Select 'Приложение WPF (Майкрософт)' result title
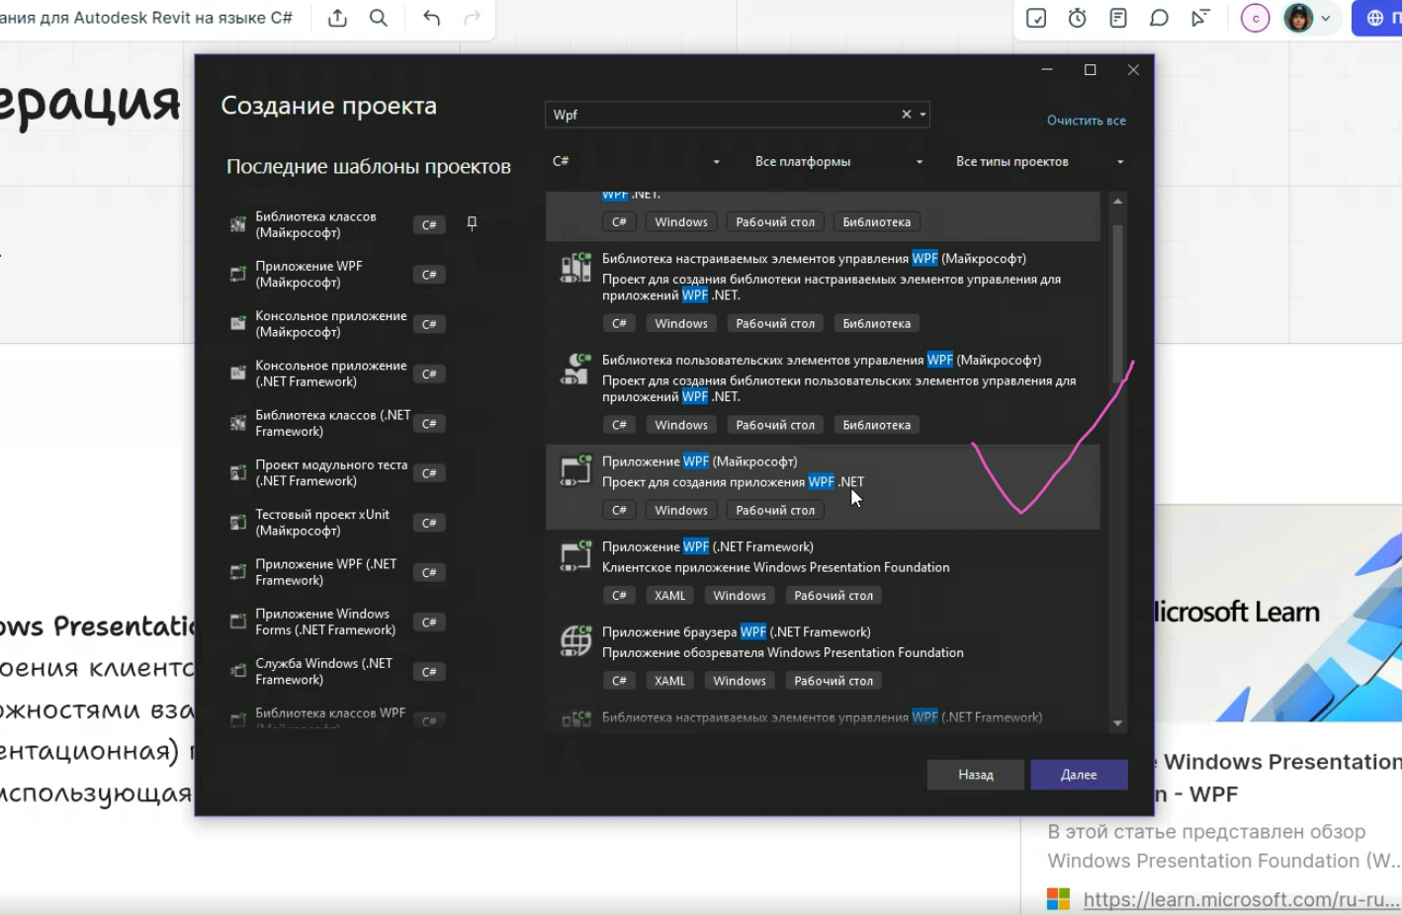Viewport: 1402px width, 915px height. point(699,461)
